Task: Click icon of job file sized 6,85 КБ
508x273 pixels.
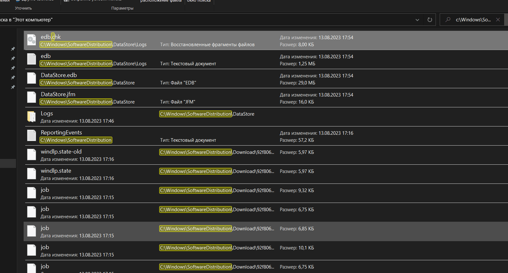Action: (x=32, y=231)
